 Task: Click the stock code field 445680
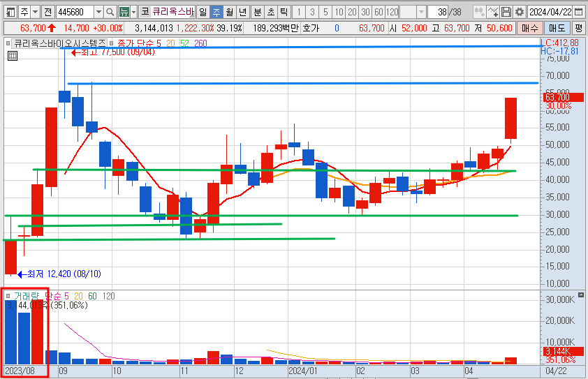point(75,13)
